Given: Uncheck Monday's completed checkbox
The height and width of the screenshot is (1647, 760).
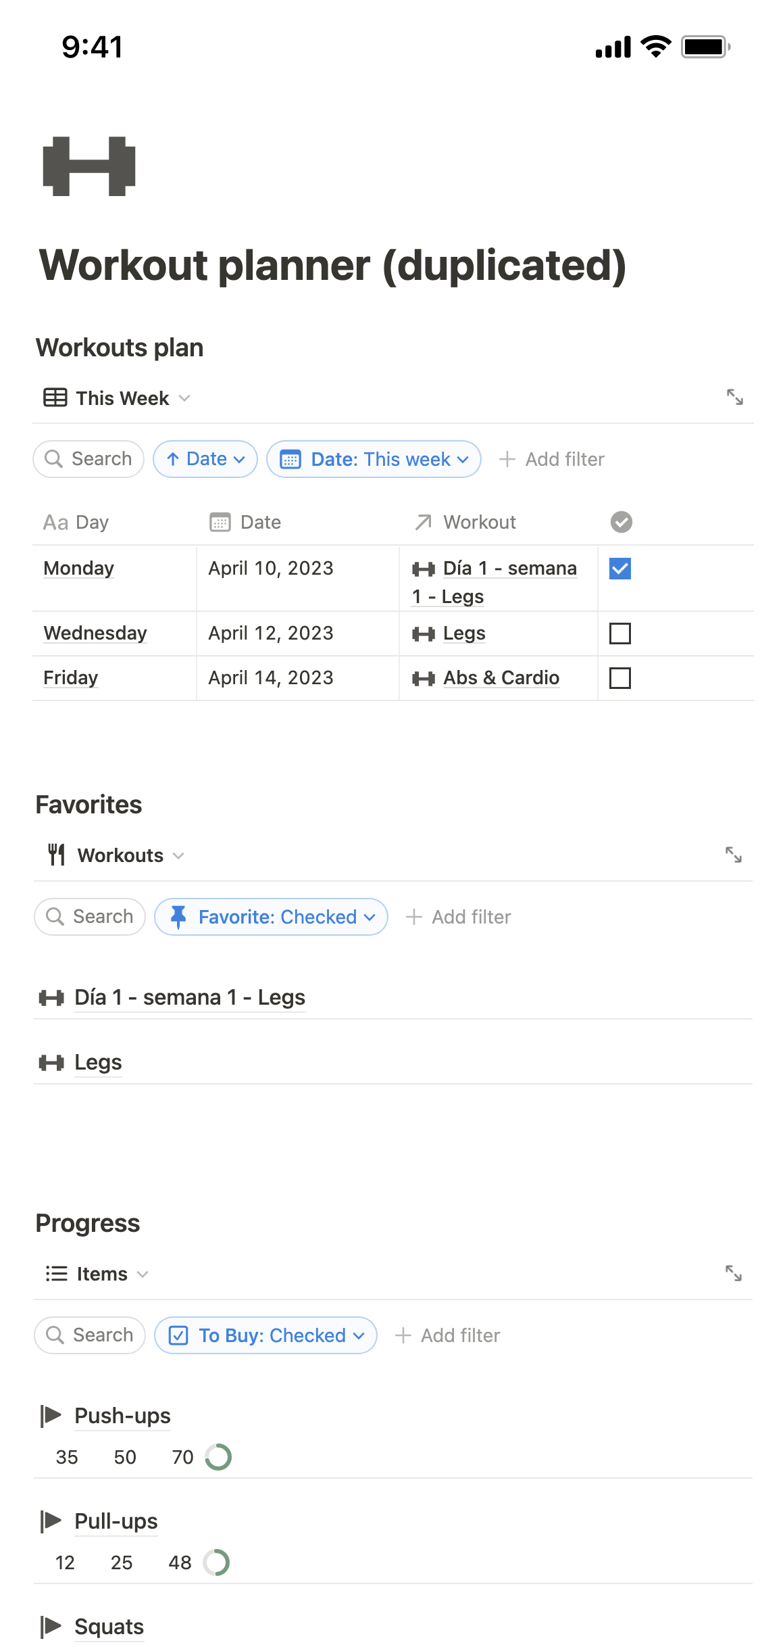Looking at the screenshot, I should tap(619, 569).
